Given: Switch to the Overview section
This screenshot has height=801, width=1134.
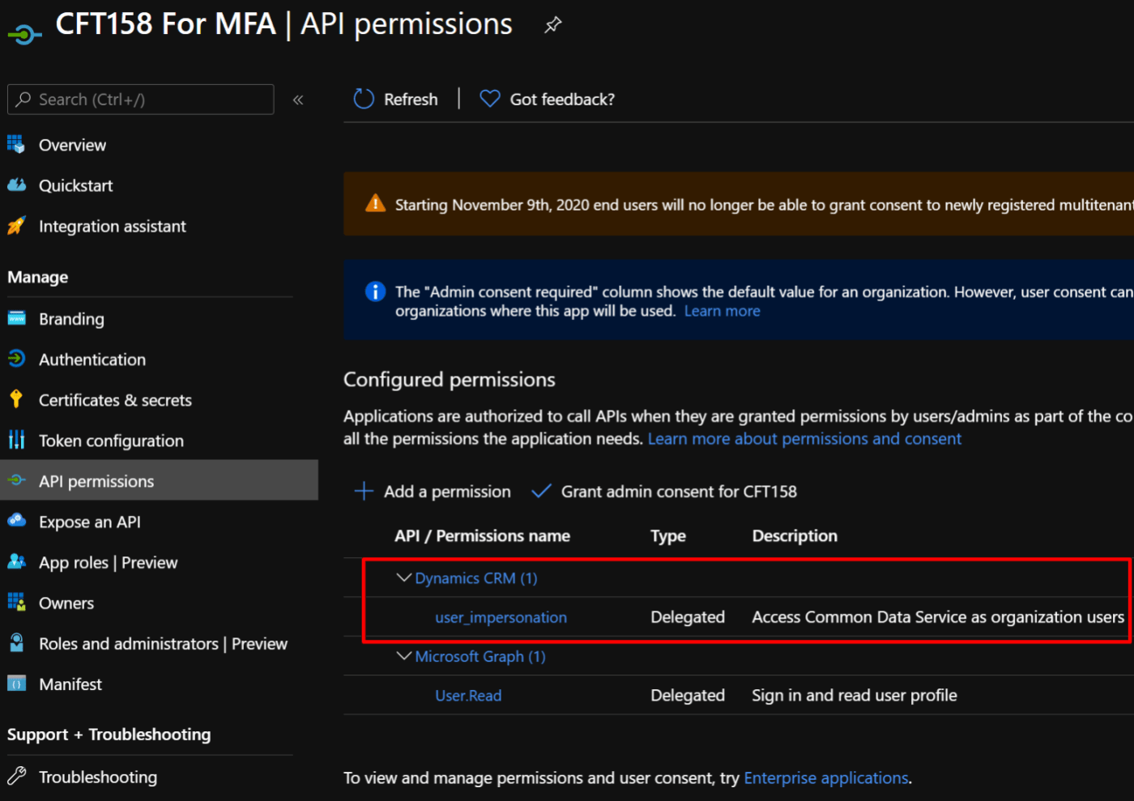Looking at the screenshot, I should click(72, 144).
